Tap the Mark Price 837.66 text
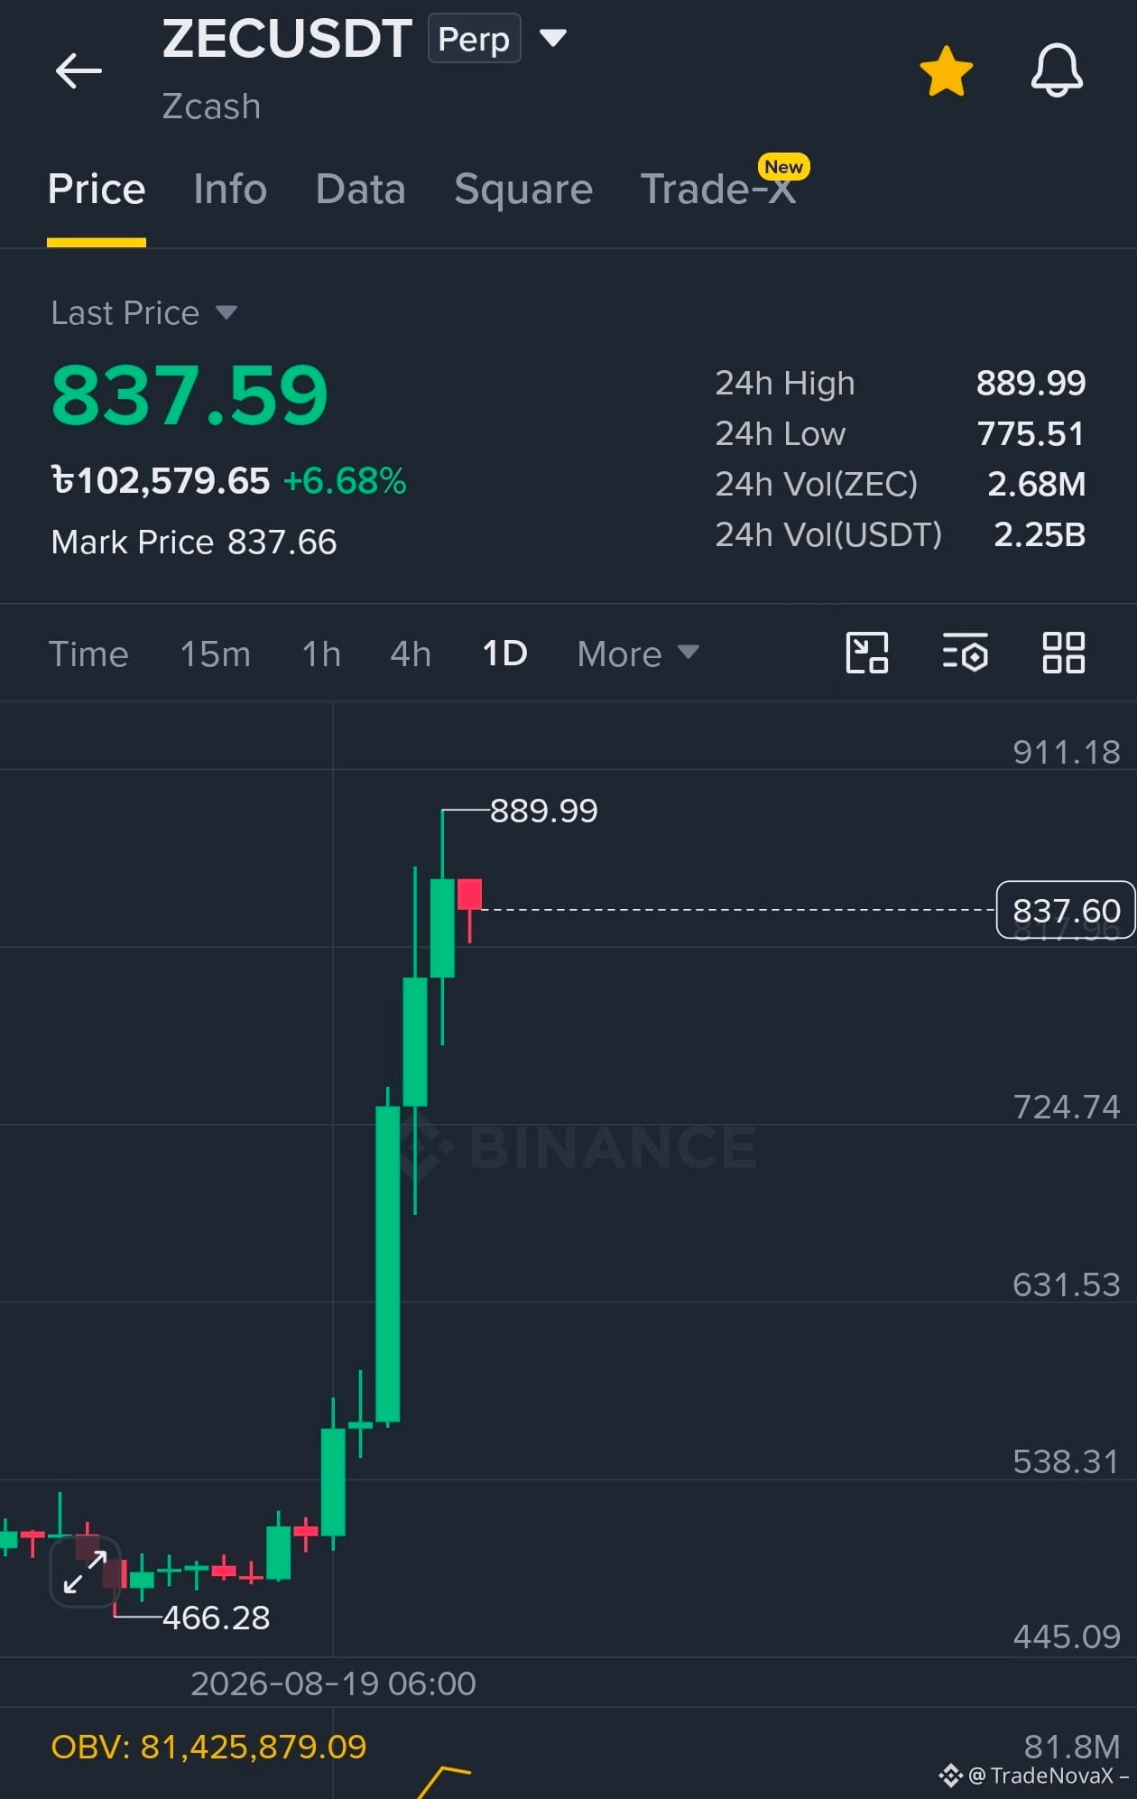 (x=194, y=542)
